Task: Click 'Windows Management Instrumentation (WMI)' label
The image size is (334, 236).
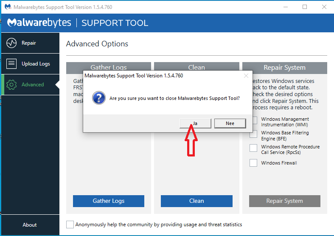Action: pyautogui.click(x=285, y=122)
